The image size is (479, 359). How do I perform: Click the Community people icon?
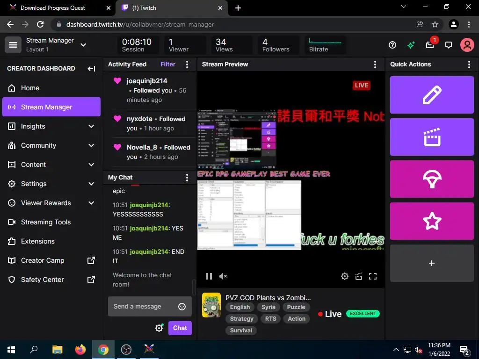12,145
